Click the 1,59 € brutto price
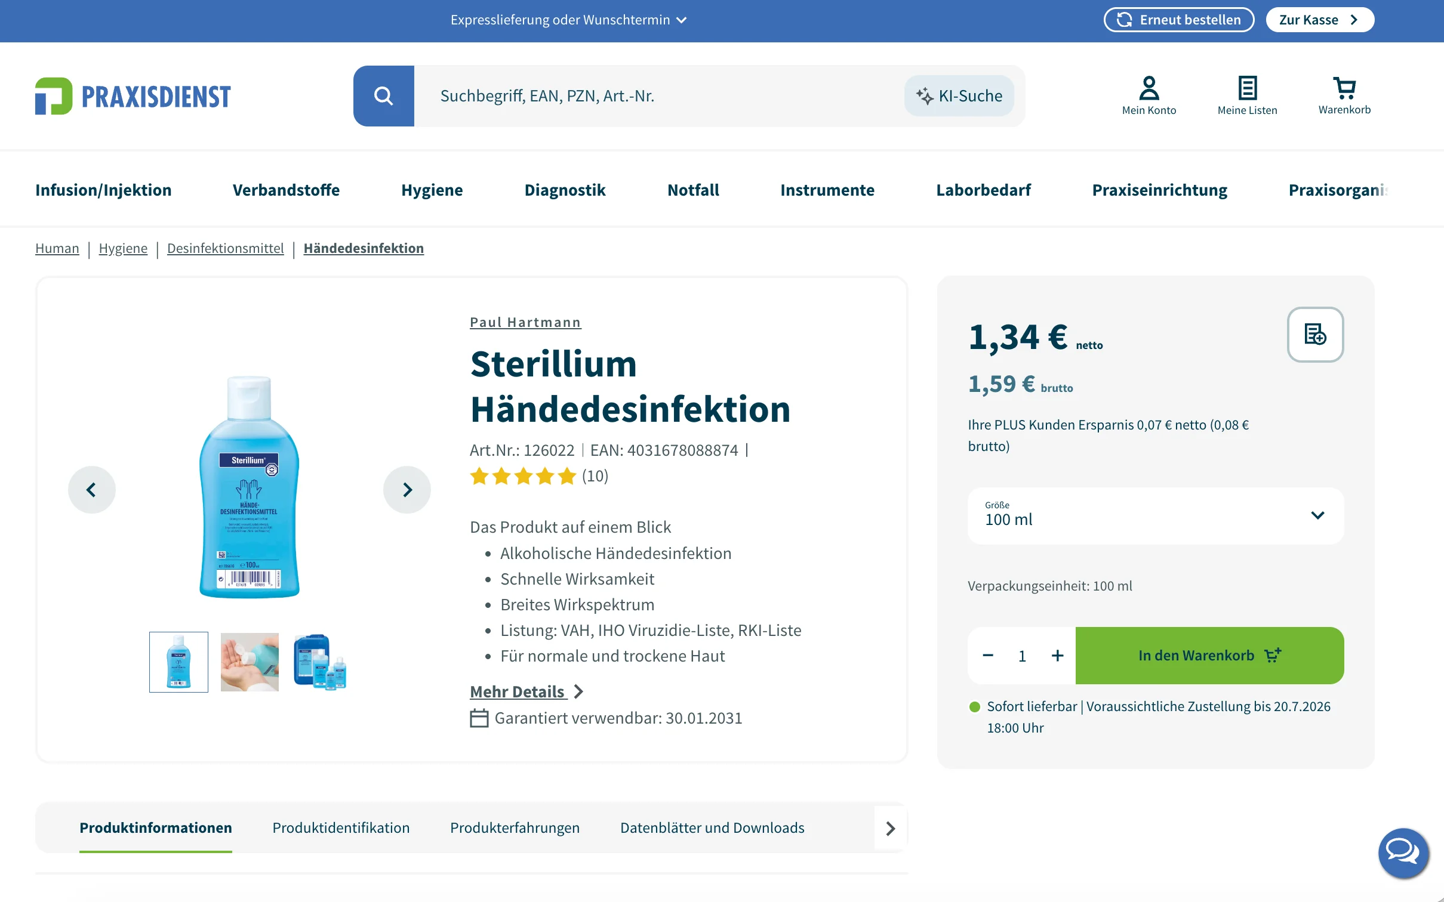The width and height of the screenshot is (1444, 902). [1020, 384]
